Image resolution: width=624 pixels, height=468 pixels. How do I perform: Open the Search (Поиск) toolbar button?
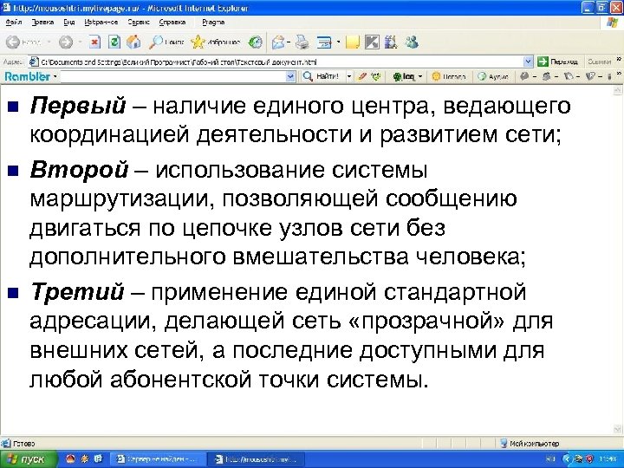pyautogui.click(x=166, y=42)
